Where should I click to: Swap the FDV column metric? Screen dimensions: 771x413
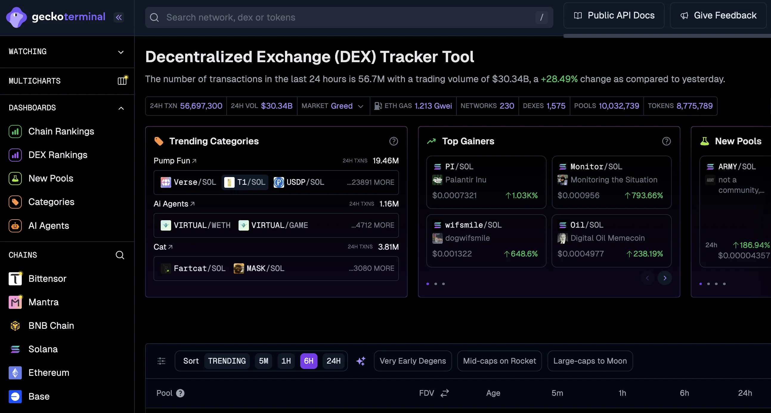click(445, 393)
